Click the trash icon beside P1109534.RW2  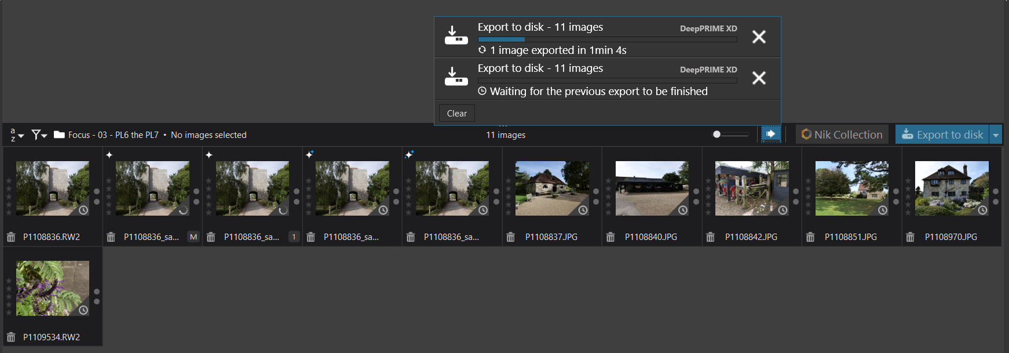(x=11, y=337)
